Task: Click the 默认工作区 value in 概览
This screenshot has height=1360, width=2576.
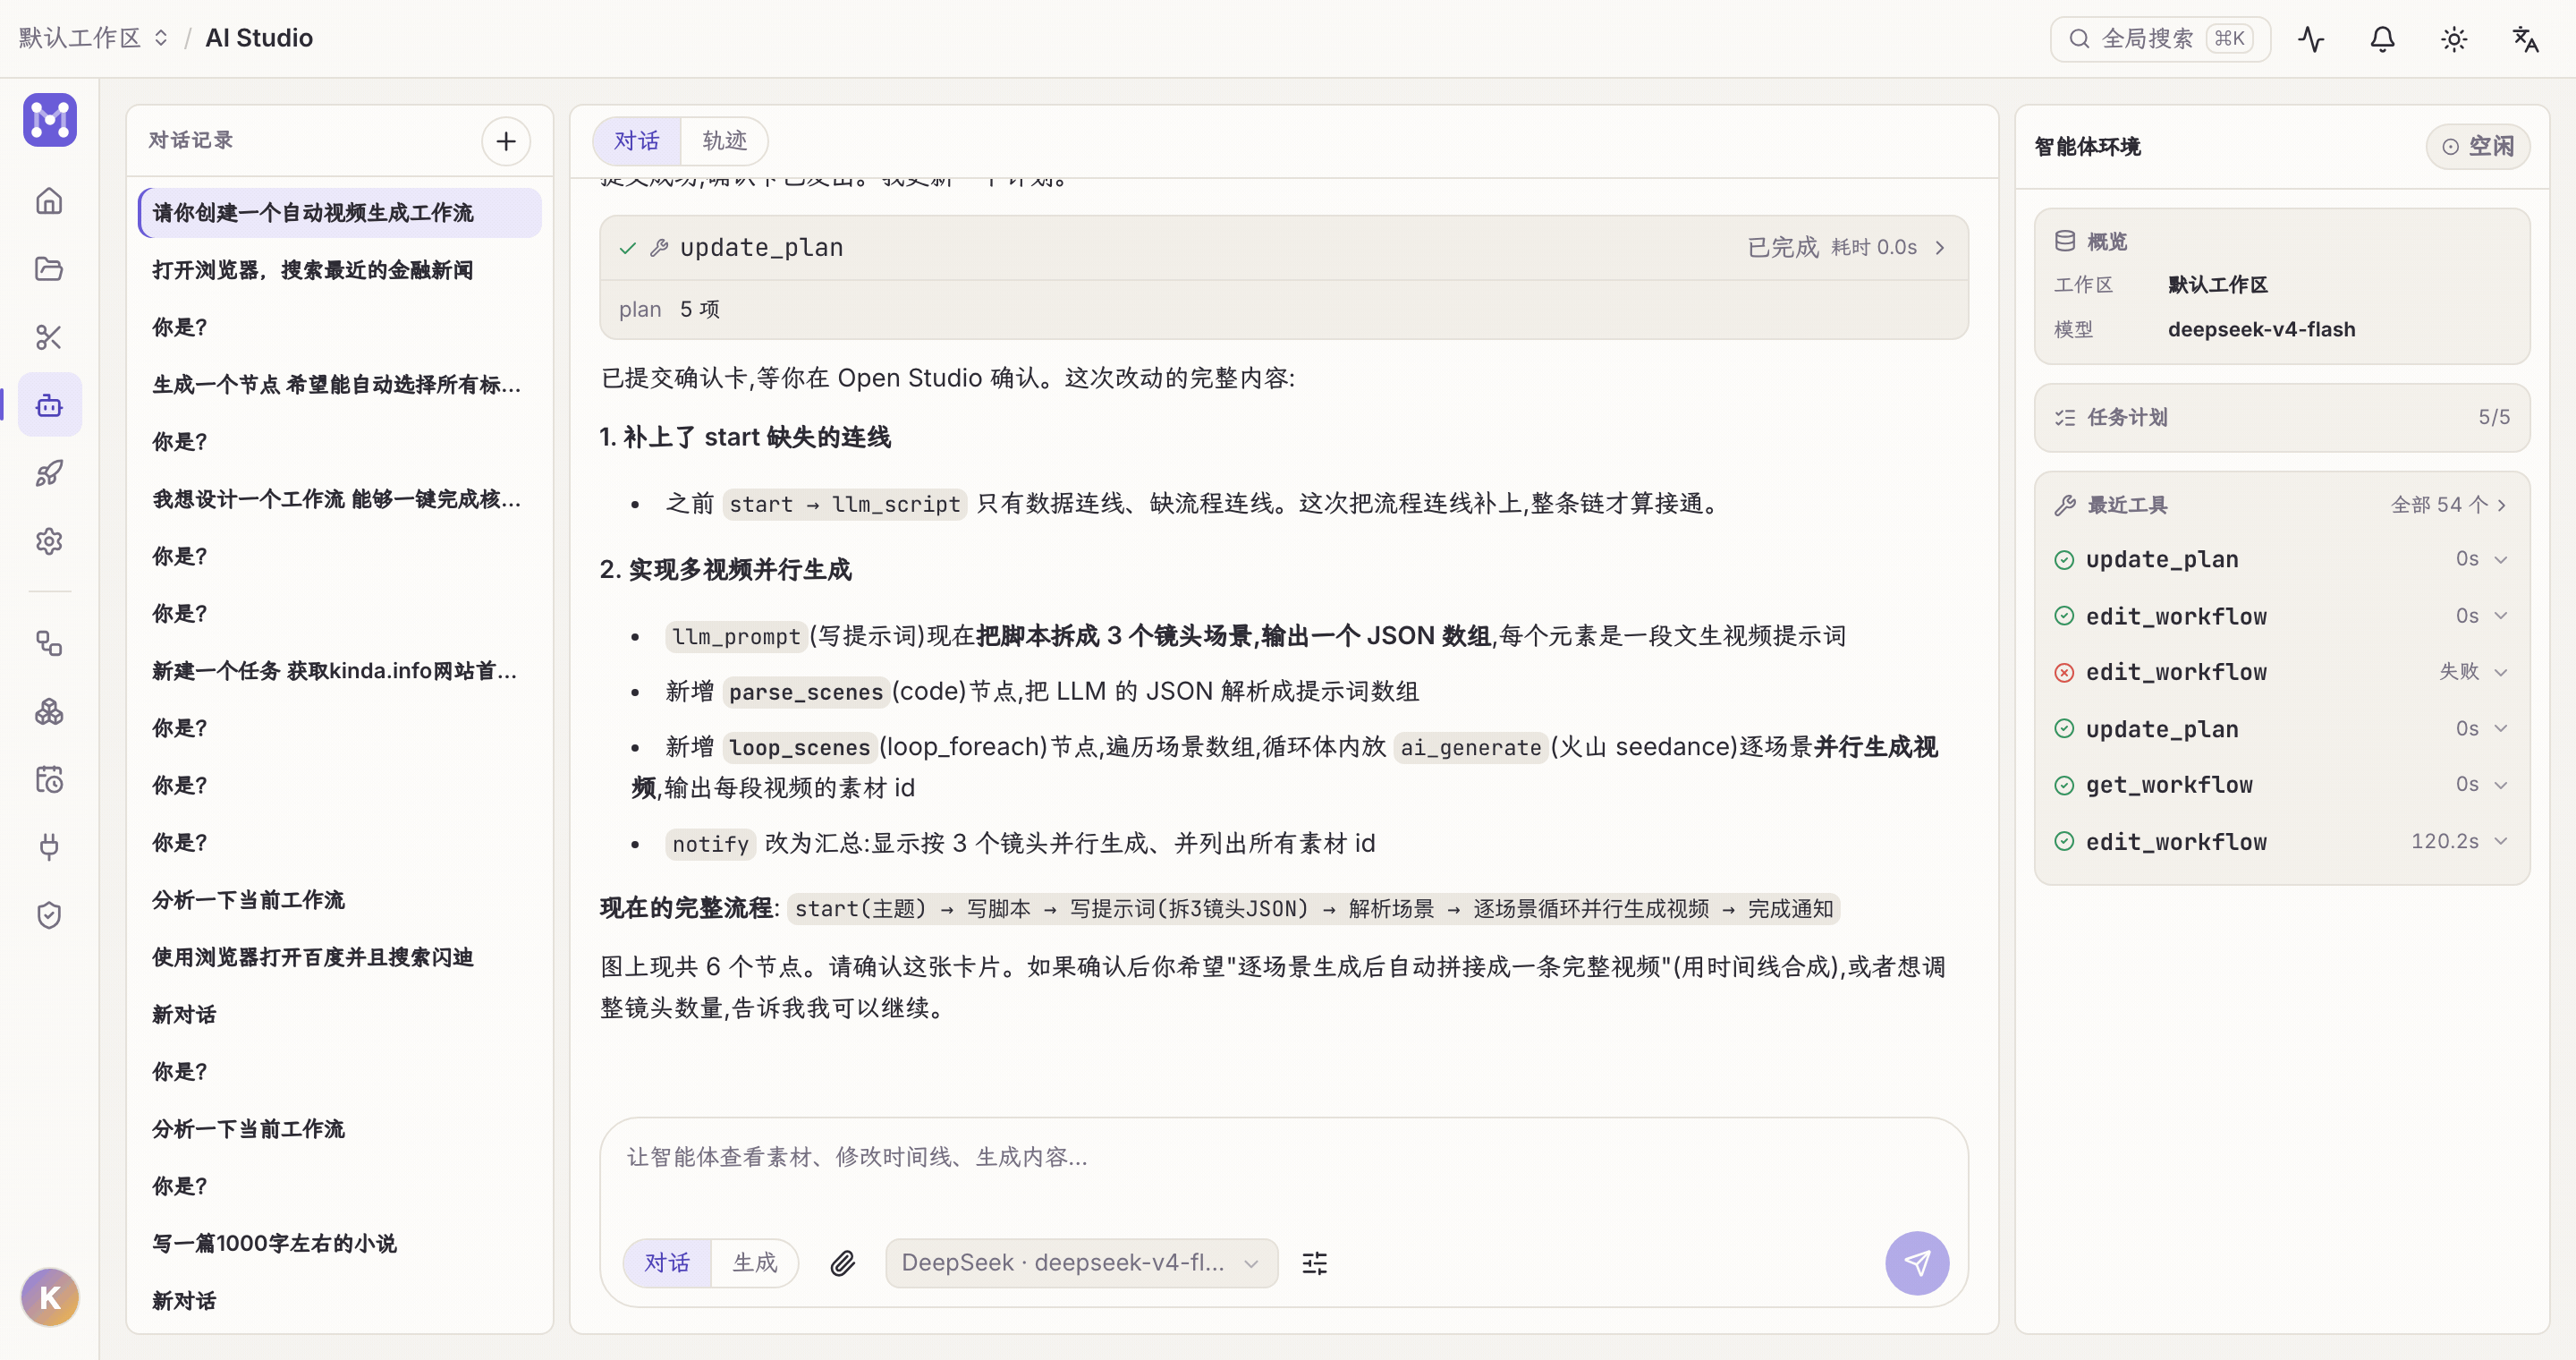Action: tap(2217, 285)
